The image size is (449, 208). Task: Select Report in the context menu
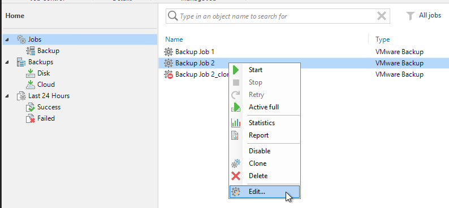click(265, 135)
